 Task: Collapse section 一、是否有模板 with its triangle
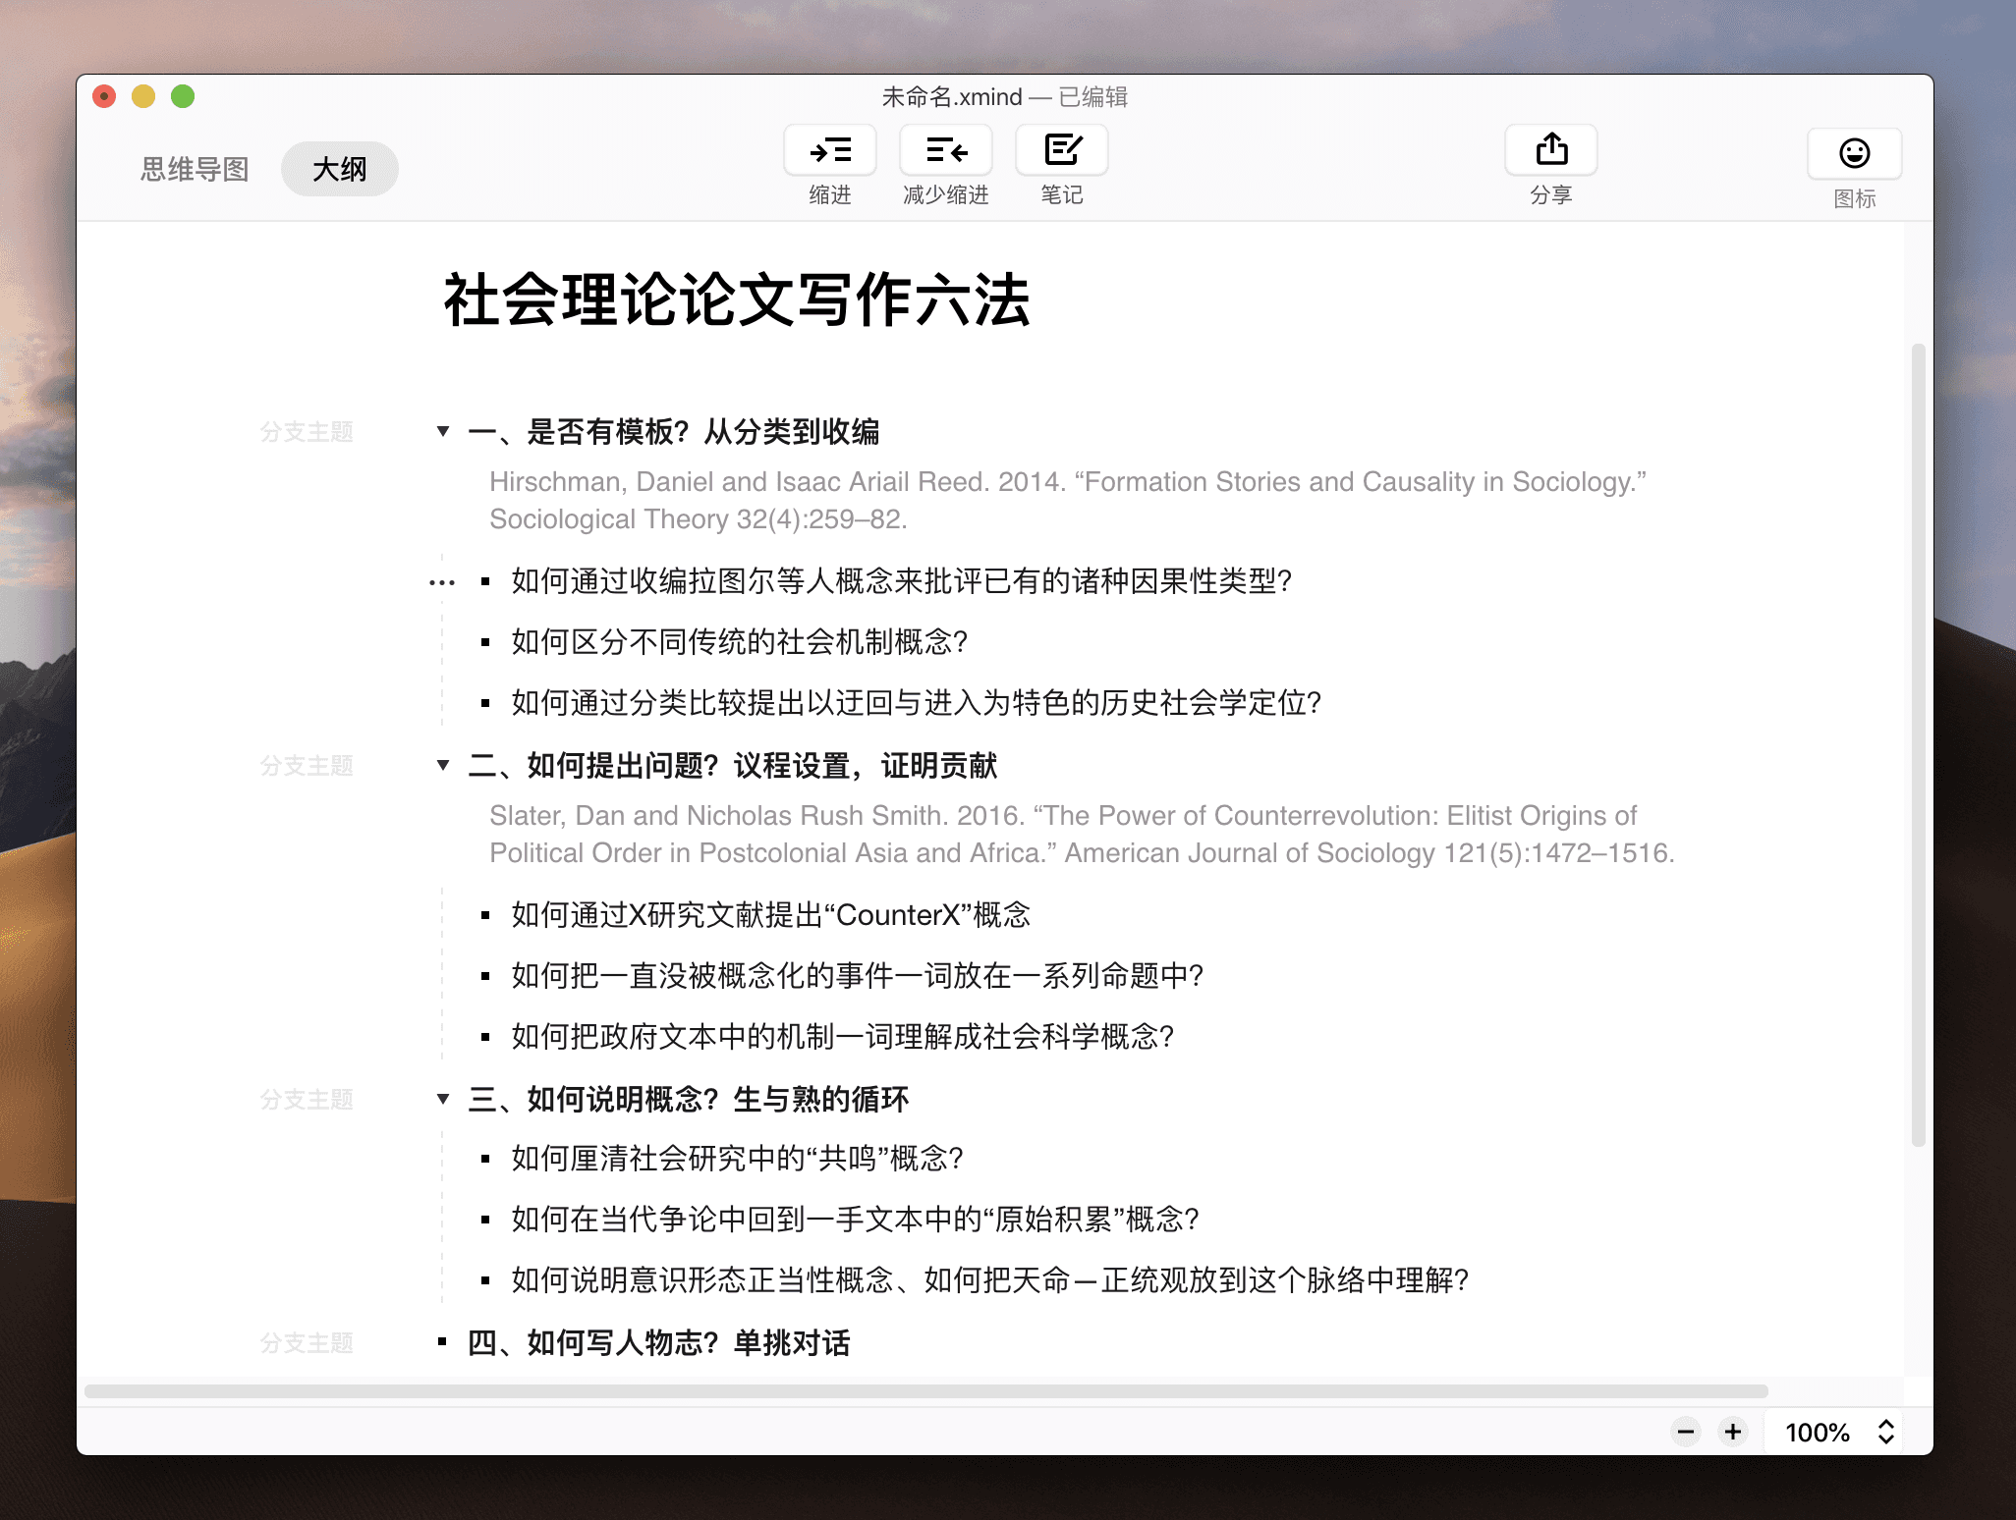pyautogui.click(x=443, y=431)
